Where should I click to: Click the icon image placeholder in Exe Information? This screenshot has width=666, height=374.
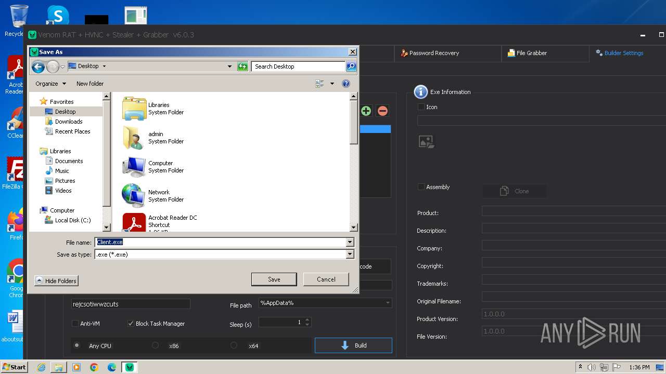click(x=427, y=141)
